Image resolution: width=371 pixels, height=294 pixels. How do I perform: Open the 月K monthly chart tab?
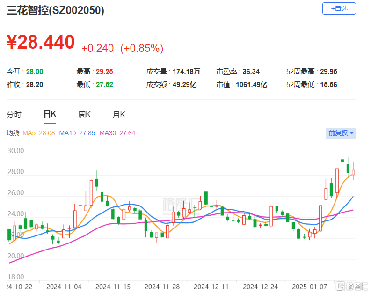click(119, 115)
